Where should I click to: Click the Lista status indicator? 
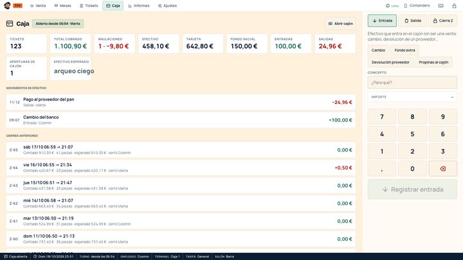[x=392, y=6]
